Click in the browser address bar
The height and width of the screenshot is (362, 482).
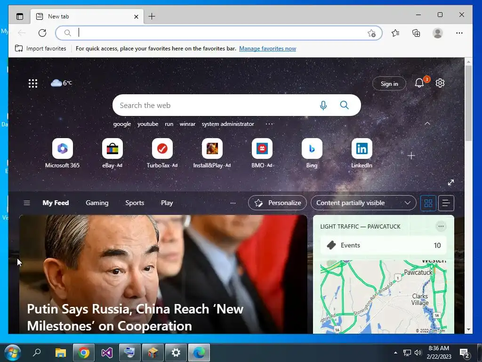click(x=219, y=33)
